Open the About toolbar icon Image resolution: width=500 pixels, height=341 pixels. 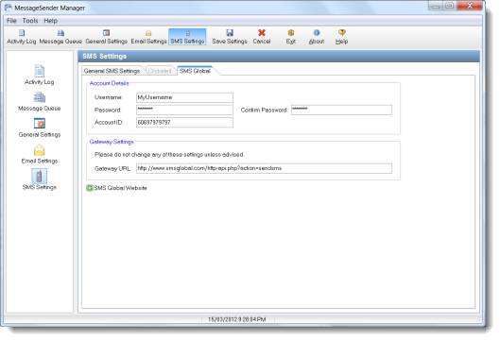click(317, 33)
